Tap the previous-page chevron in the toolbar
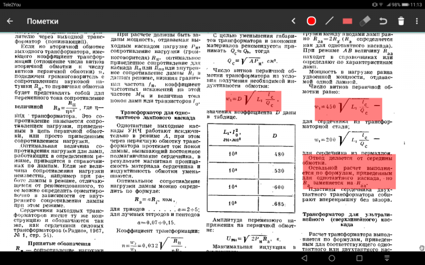This screenshot has height=265, width=425. 292,20
